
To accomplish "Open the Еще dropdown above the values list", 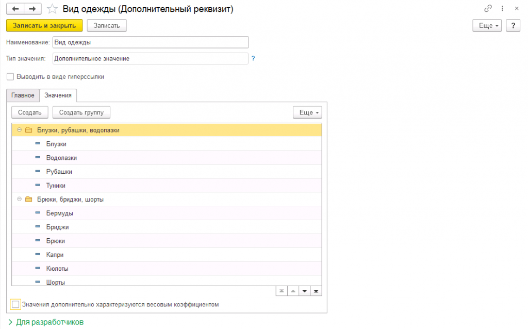I will click(307, 112).
